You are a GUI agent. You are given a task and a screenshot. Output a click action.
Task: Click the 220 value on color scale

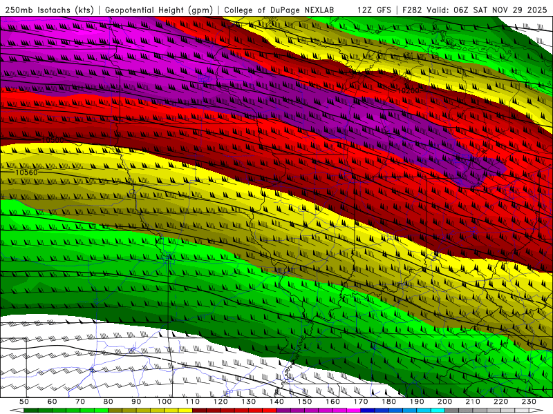501,402
